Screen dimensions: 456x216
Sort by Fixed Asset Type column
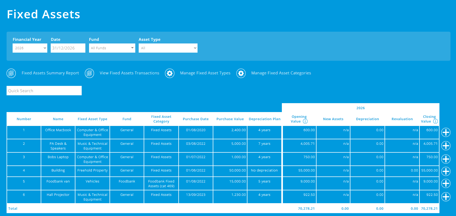[x=92, y=119]
